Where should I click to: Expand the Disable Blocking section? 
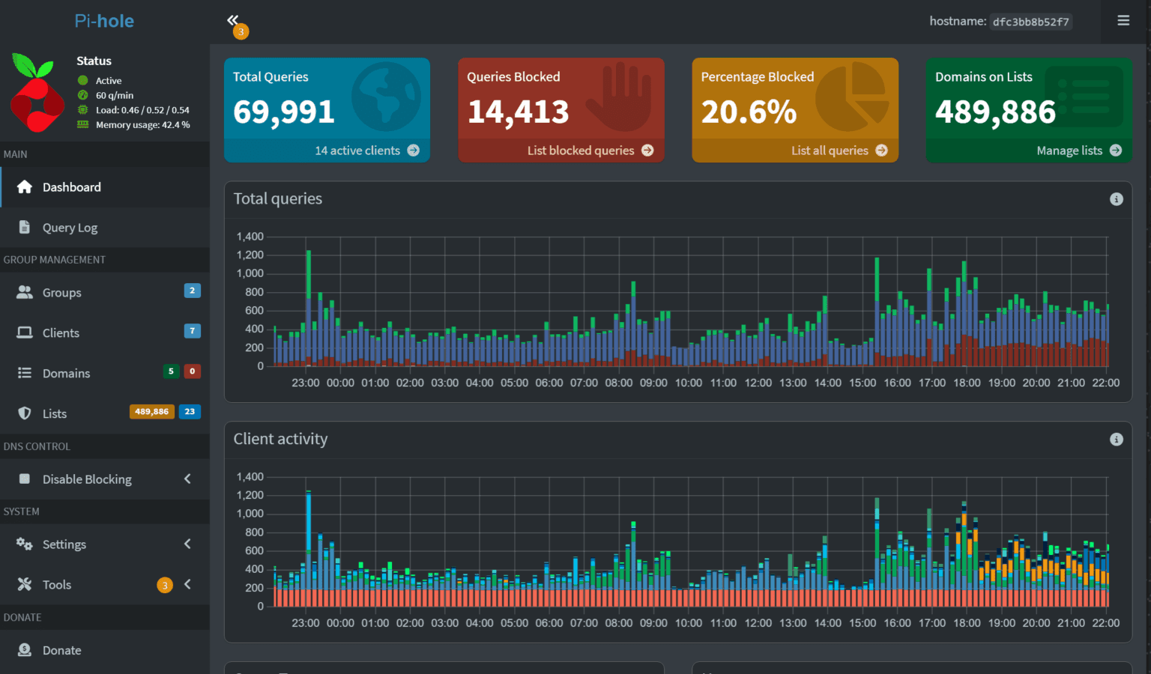[187, 479]
